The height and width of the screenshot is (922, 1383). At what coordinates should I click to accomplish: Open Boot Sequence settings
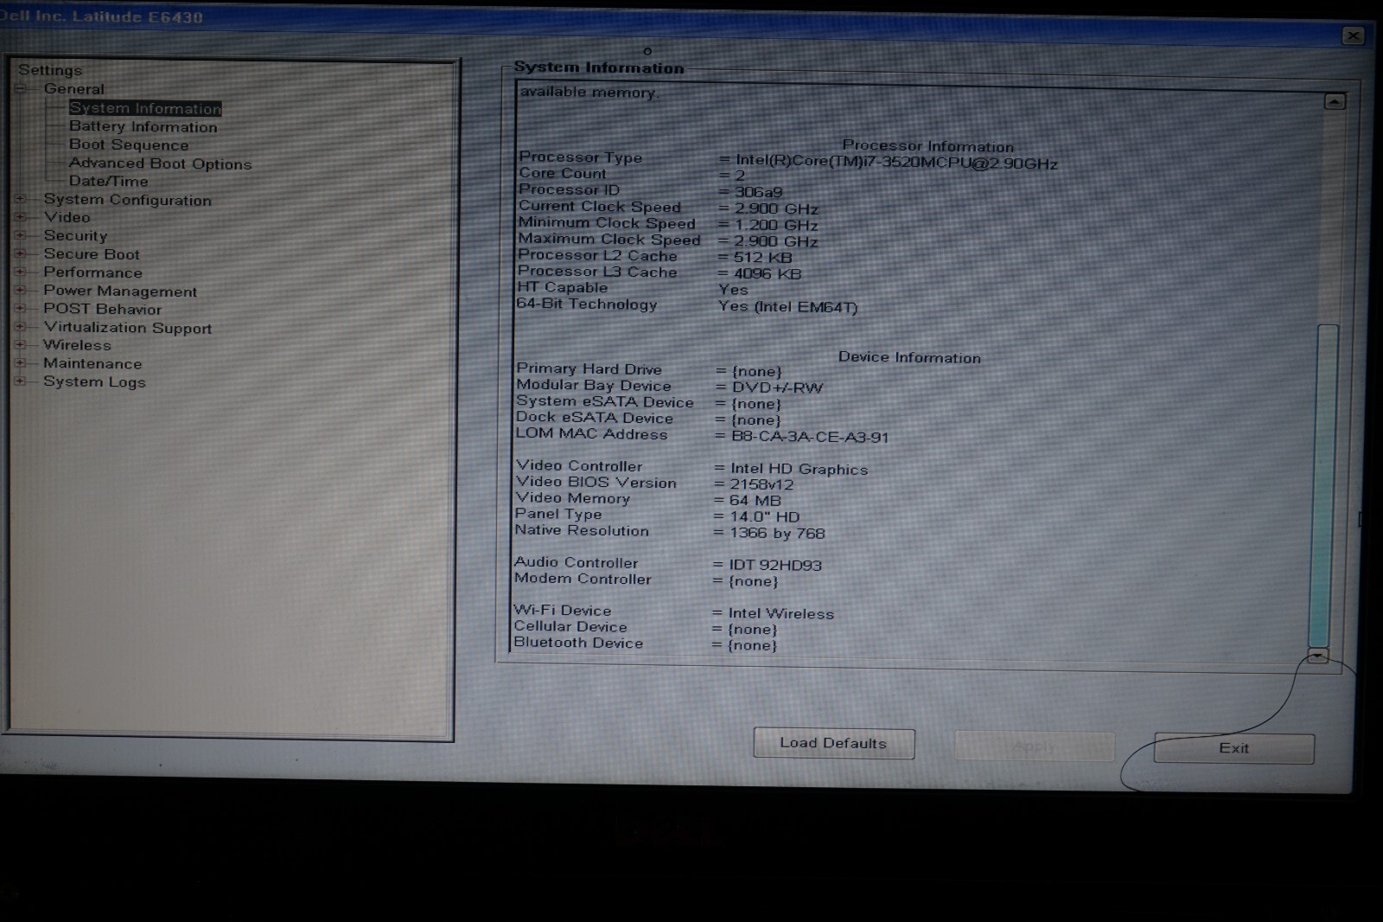(129, 144)
